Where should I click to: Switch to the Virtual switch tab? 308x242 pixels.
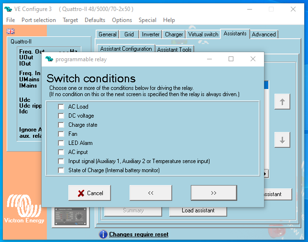pos(203,34)
